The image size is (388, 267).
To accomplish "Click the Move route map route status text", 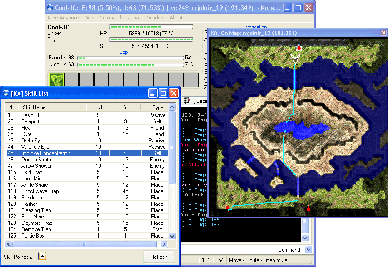I will pos(258,260).
